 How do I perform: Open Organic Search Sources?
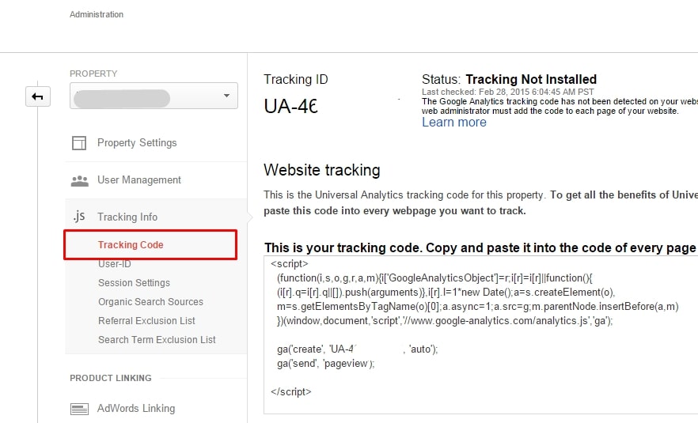150,302
